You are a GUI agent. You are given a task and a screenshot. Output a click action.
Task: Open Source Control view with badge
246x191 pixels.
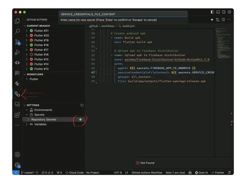point(17,42)
